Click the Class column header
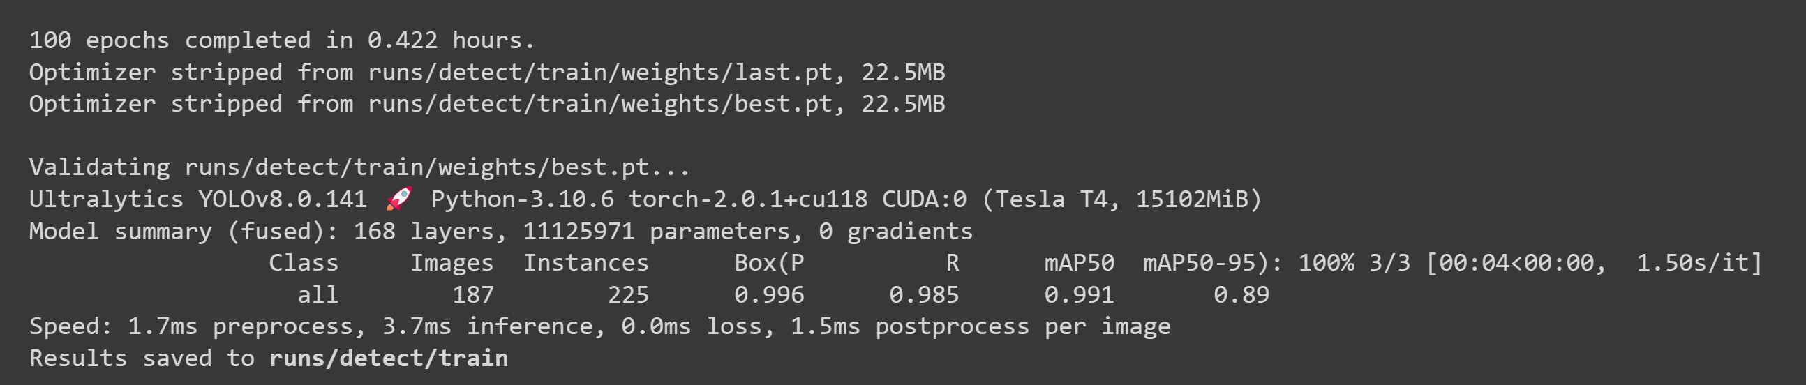 [304, 263]
